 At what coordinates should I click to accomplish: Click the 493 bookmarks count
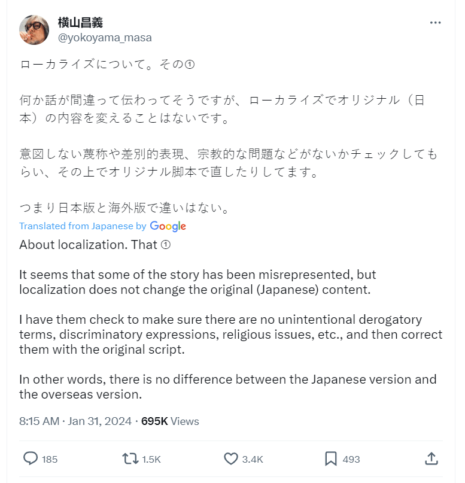351,459
